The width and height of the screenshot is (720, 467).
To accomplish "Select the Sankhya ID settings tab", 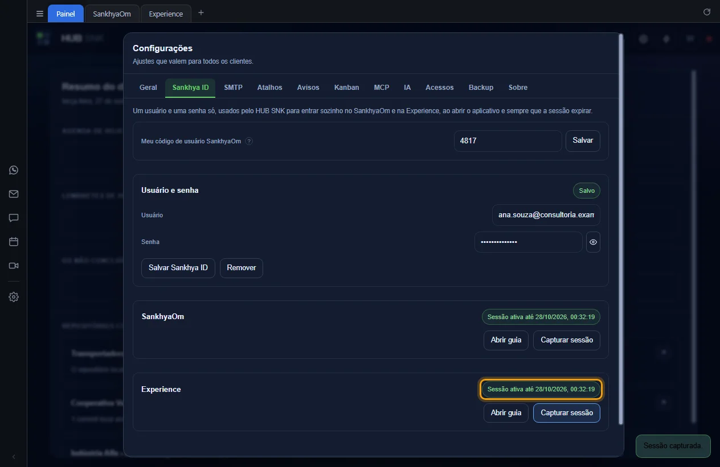I will click(190, 88).
